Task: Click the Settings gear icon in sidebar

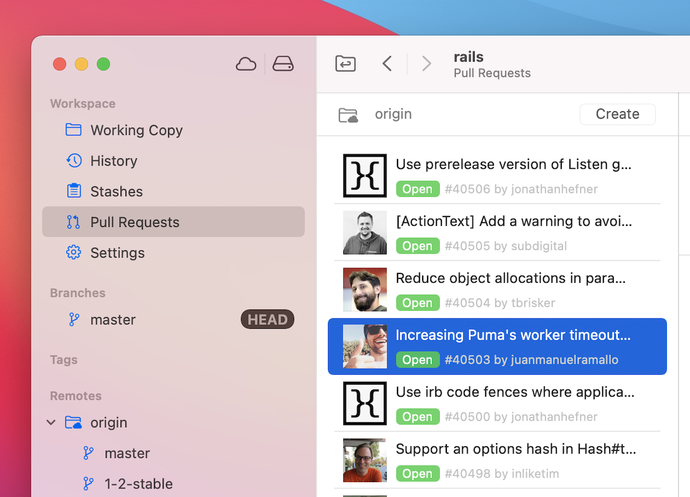Action: click(73, 253)
